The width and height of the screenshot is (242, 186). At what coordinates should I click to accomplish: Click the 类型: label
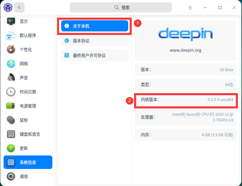coord(146,85)
